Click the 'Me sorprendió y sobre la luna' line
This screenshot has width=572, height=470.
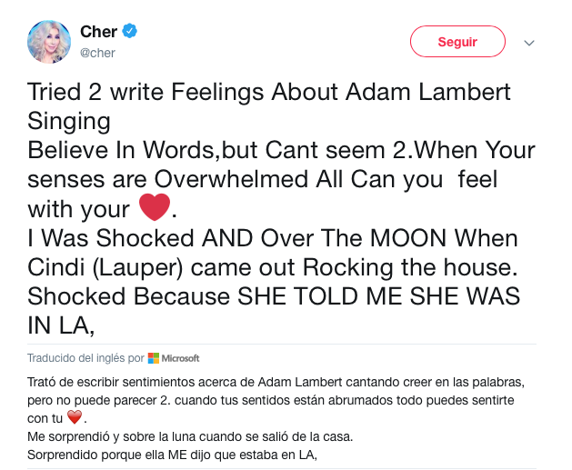coord(190,436)
